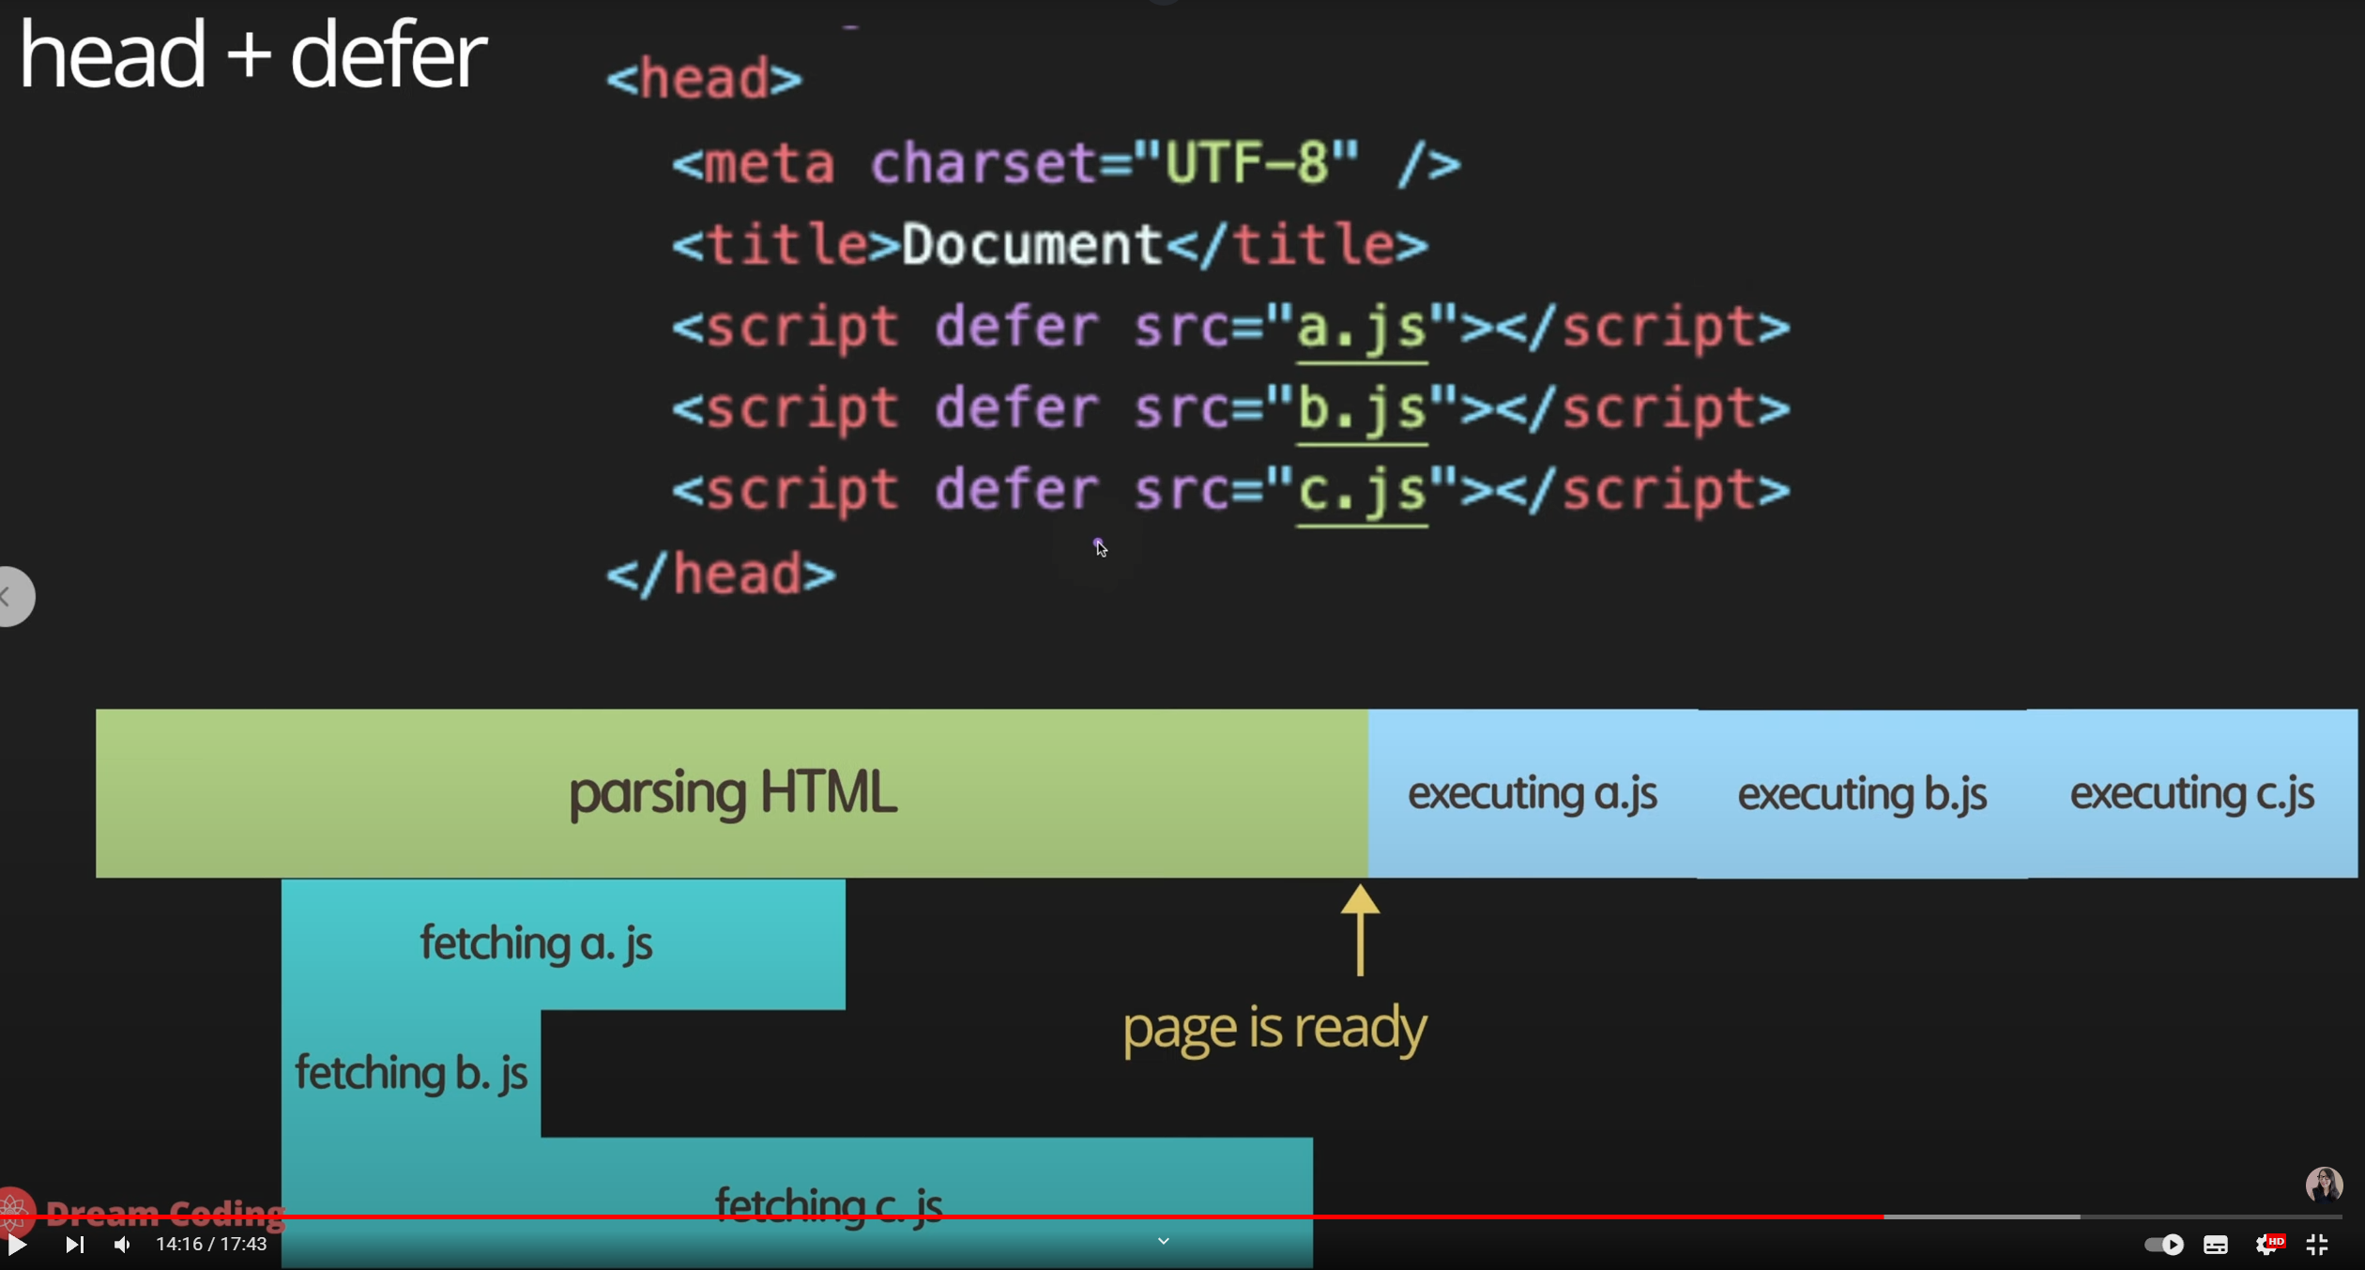Image resolution: width=2365 pixels, height=1270 pixels.
Task: Expand the down chevron at bottom center
Action: [x=1163, y=1241]
